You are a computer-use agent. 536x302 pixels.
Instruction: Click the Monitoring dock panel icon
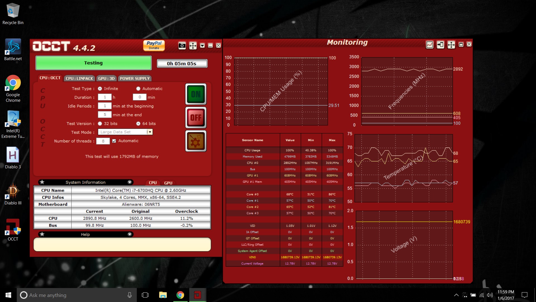coord(441,45)
